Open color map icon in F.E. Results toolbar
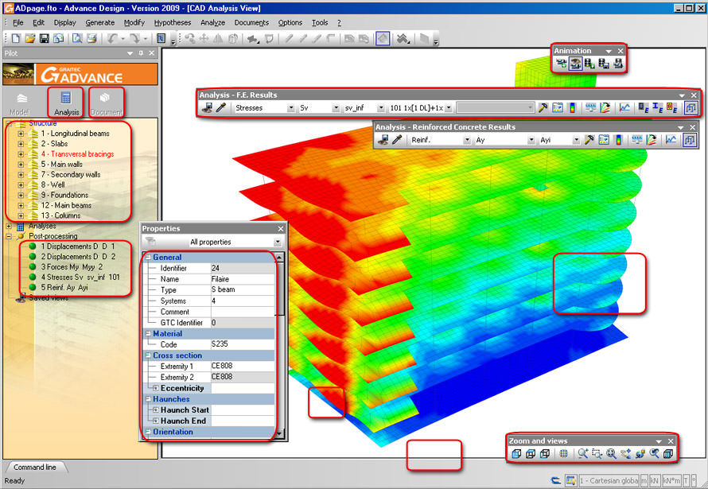 click(x=558, y=108)
